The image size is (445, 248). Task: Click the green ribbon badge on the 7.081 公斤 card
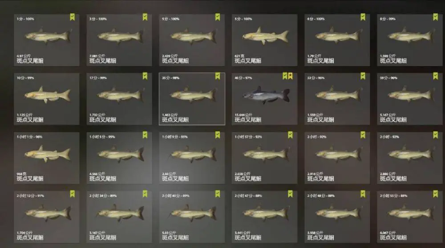[x=145, y=17]
